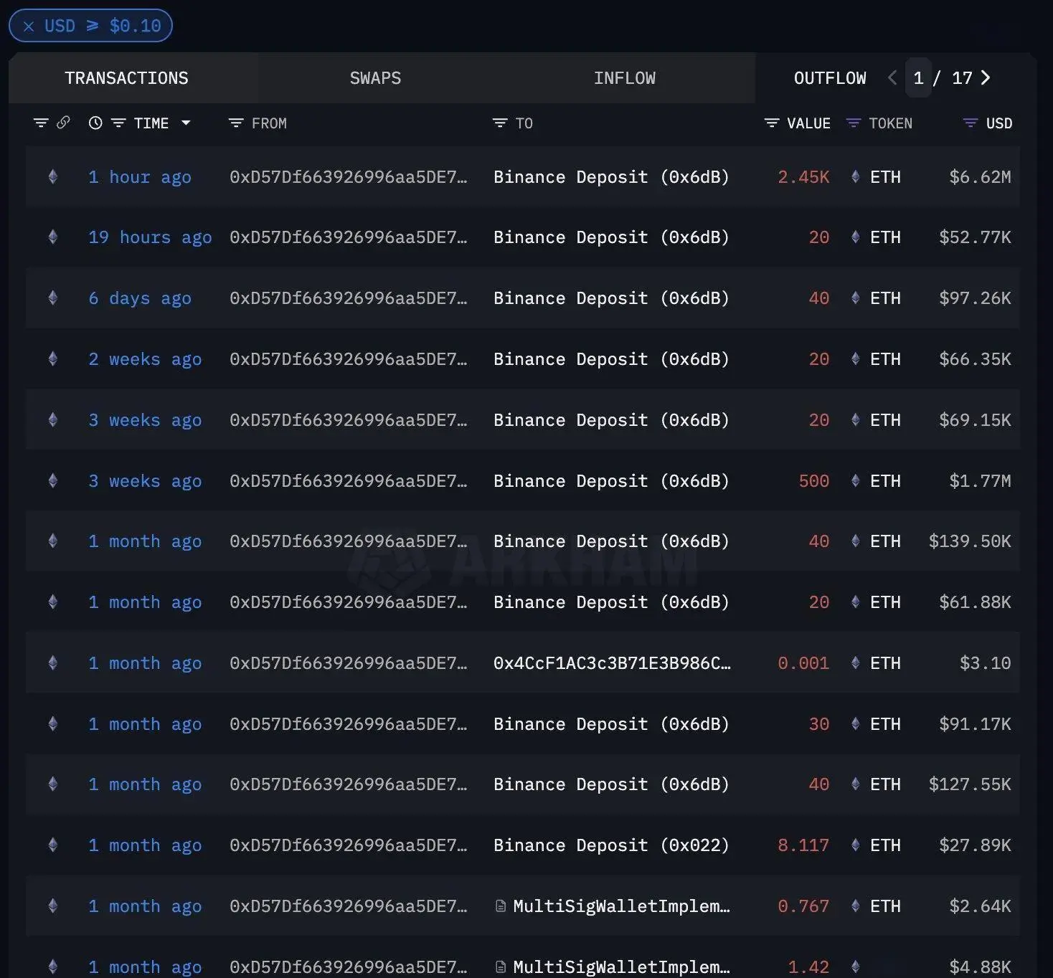Screen dimensions: 1053x978
Task: Open the Inflow tab
Action: [x=624, y=78]
